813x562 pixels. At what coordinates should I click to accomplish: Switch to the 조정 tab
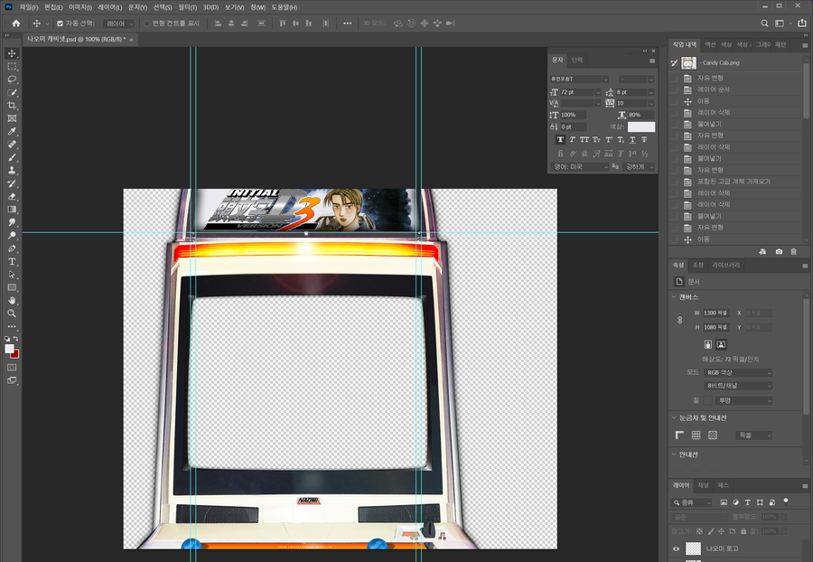[x=698, y=265]
